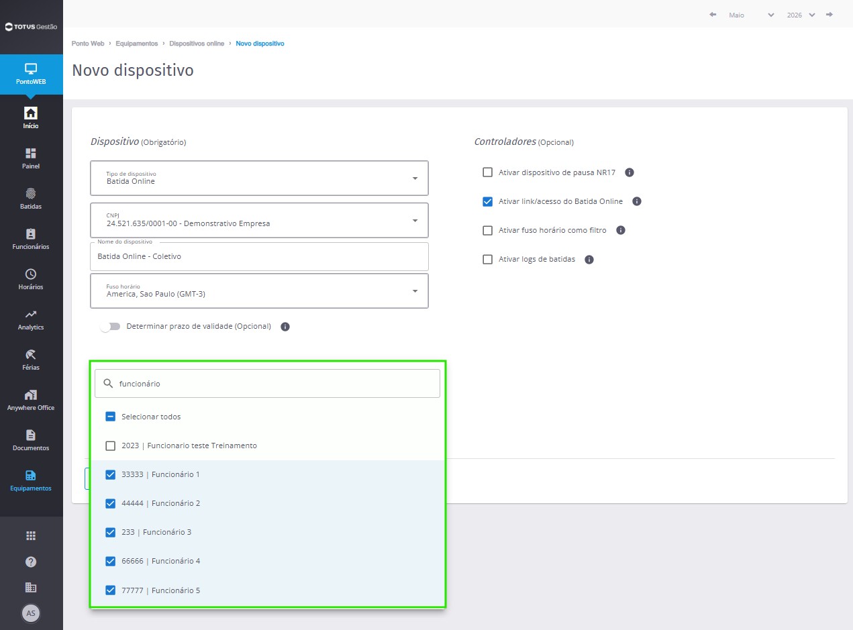Uncheck 66666 Funcionário 4
The image size is (853, 630).
point(111,561)
